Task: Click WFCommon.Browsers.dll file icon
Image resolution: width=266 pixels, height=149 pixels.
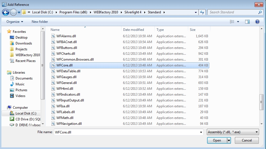Action: 53,59
